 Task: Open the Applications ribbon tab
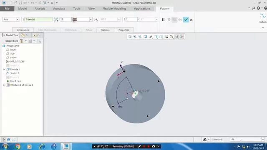tap(142, 8)
